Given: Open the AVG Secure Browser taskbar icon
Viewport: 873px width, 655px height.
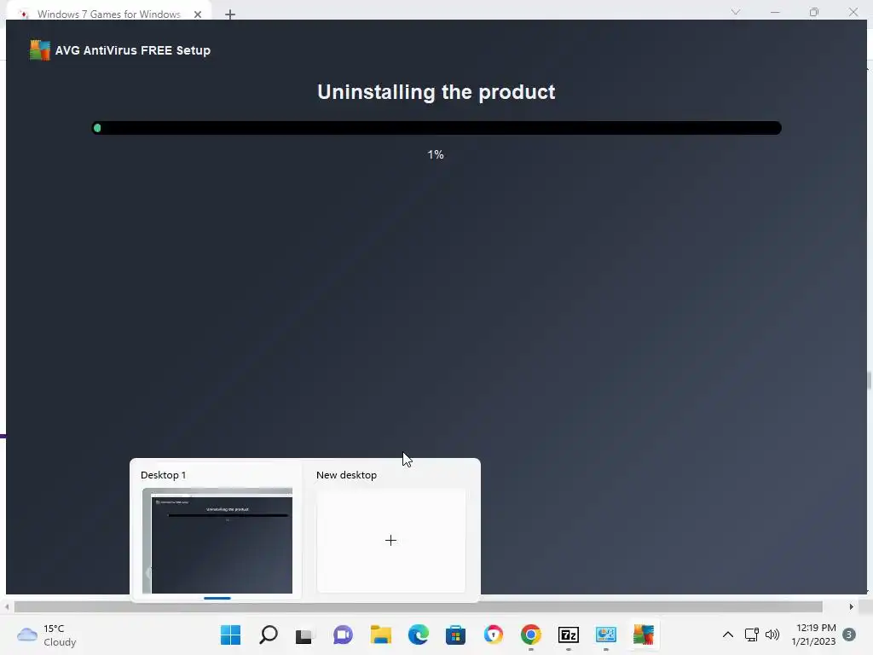Looking at the screenshot, I should click(494, 635).
